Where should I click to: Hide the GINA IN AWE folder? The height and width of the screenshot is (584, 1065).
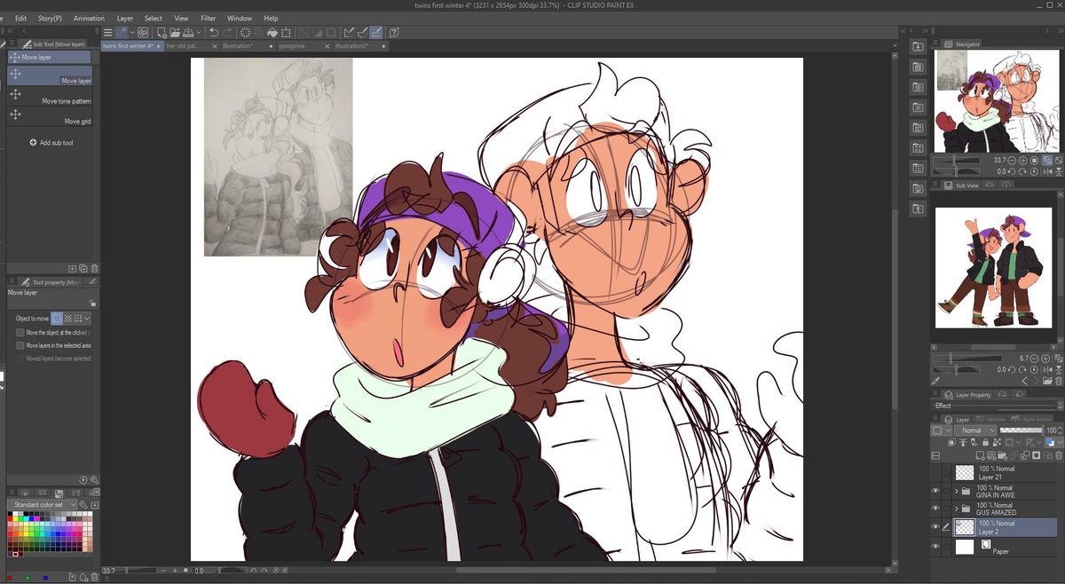(935, 491)
